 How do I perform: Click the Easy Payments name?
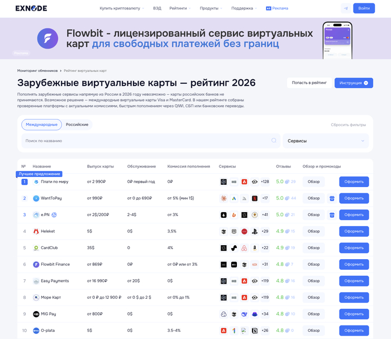coord(55,281)
